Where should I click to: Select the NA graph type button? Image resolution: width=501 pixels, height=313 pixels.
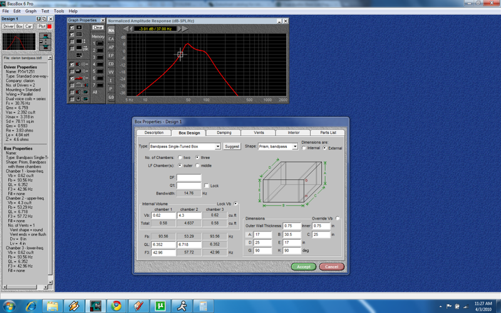tap(111, 30)
